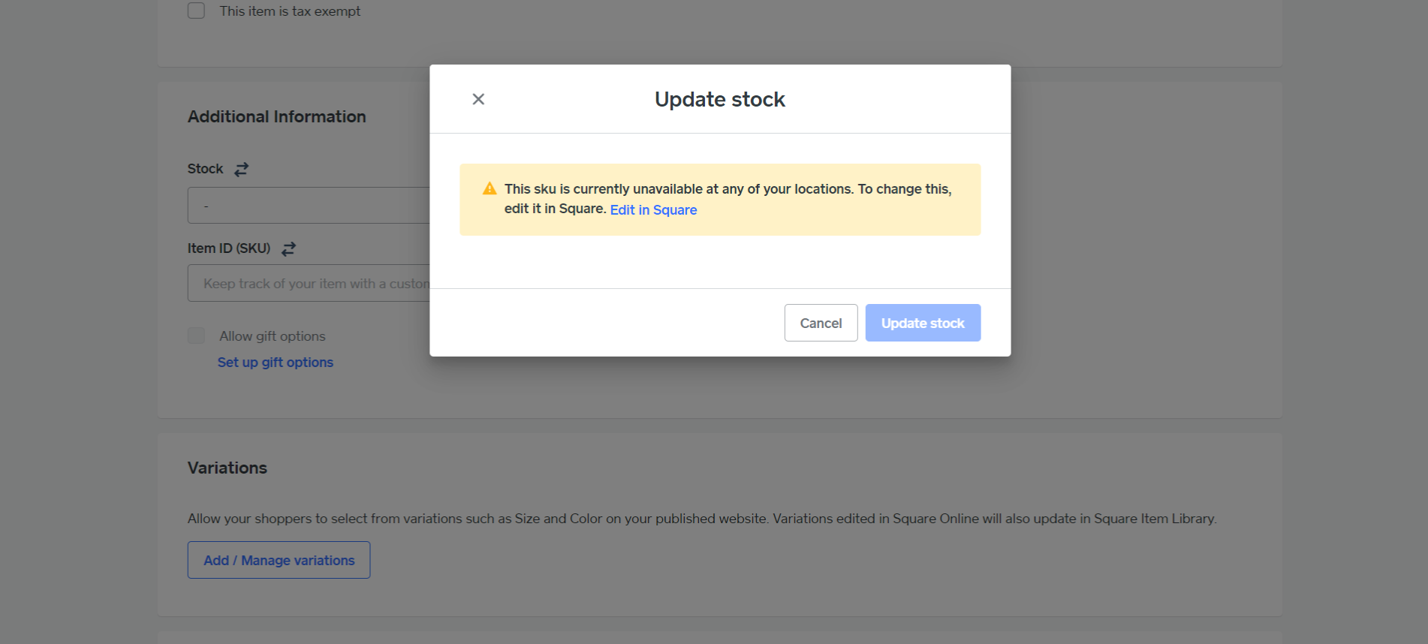Cancel the stock update
Screen dimensions: 1428x644
821,323
